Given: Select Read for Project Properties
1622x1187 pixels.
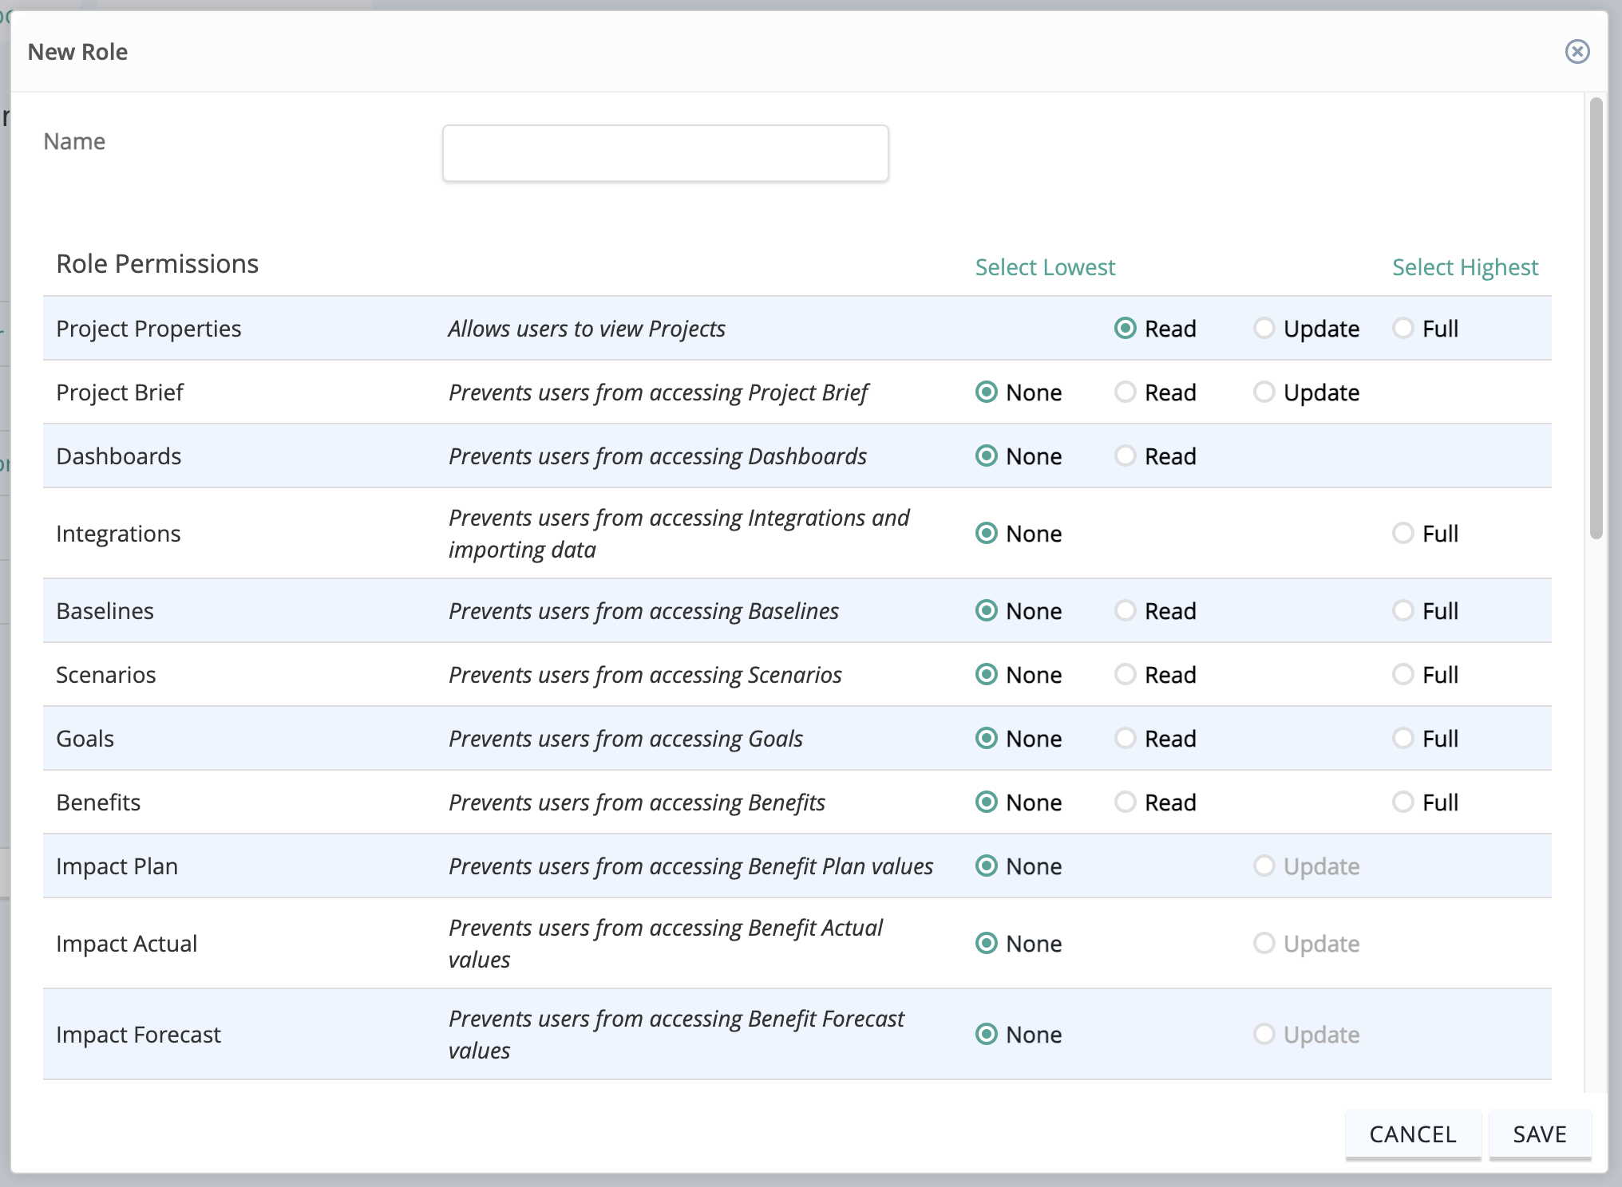Looking at the screenshot, I should coord(1126,329).
